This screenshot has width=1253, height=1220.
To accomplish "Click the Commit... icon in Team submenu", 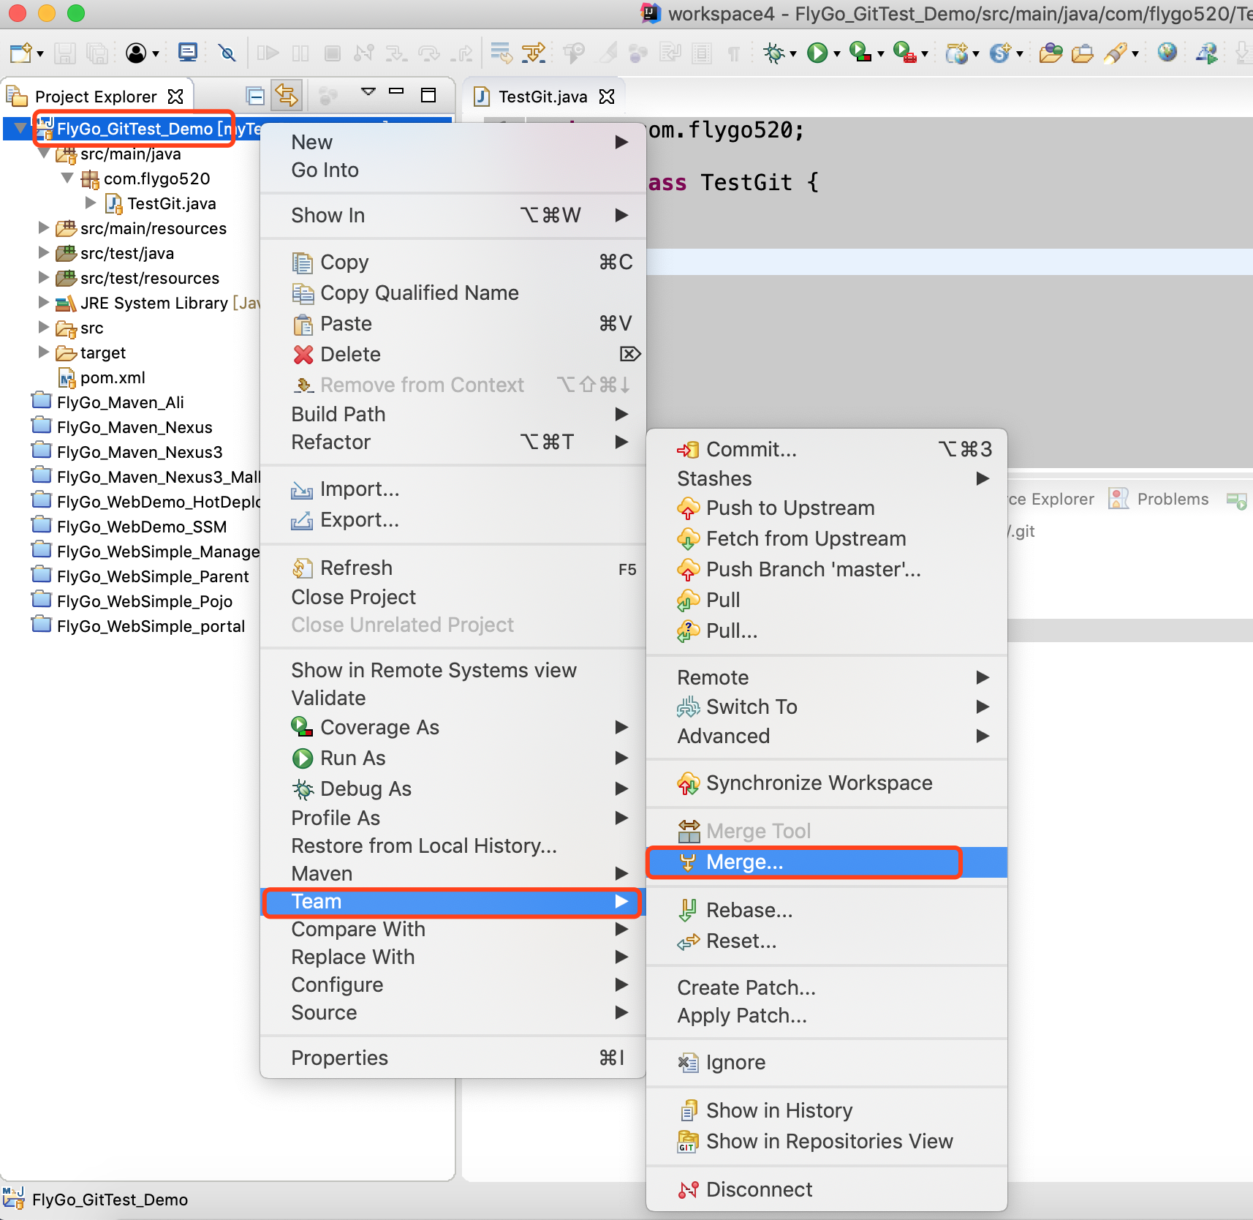I will click(688, 449).
